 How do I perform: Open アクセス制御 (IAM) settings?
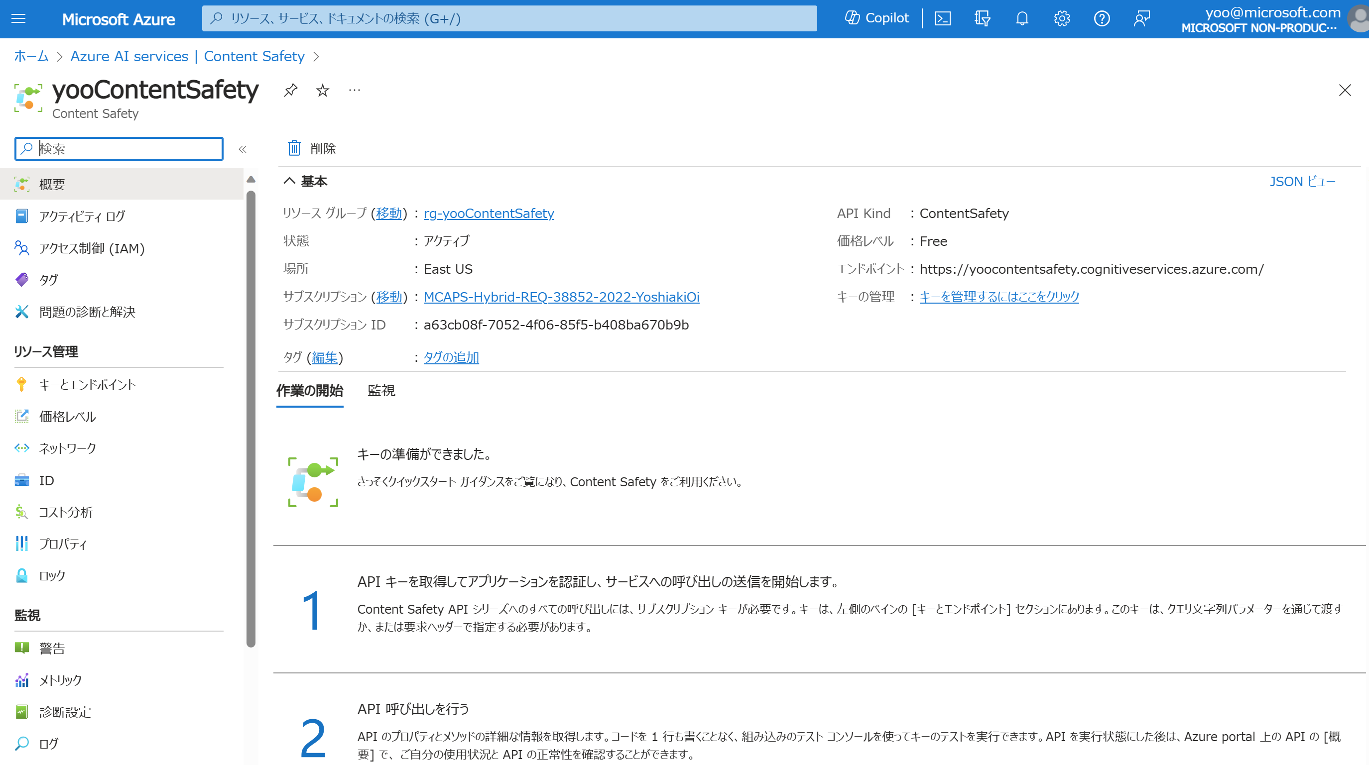pyautogui.click(x=91, y=247)
